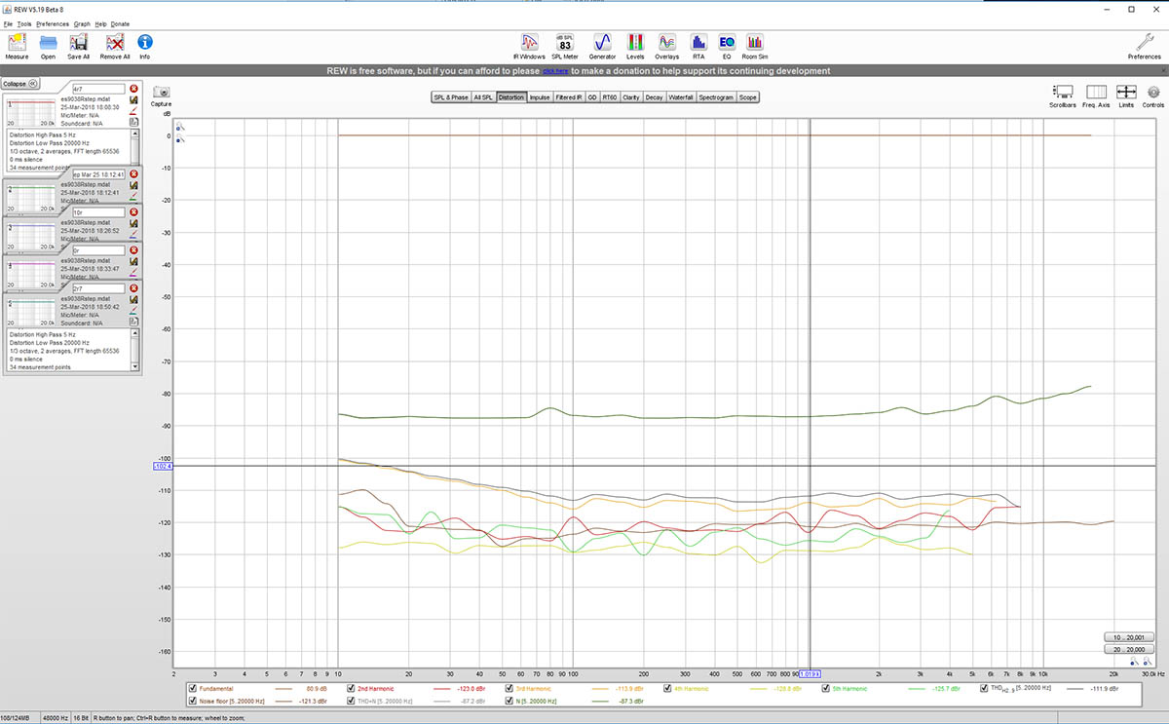Viewport: 1169px width, 724px height.
Task: Open Preferences with the wrench icon
Action: (1145, 42)
